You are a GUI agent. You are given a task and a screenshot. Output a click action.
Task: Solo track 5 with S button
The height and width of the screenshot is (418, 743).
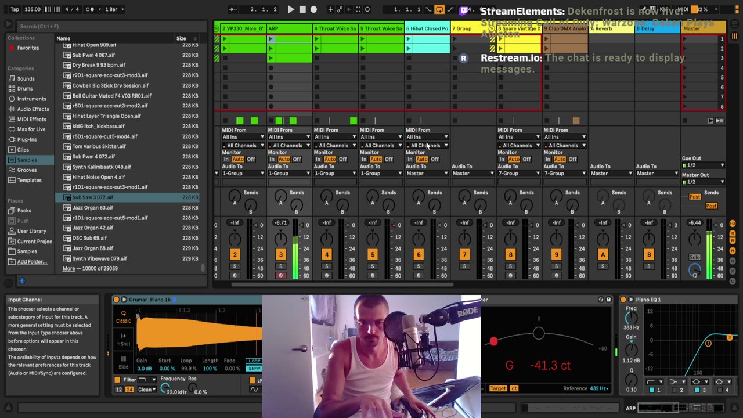(x=372, y=266)
